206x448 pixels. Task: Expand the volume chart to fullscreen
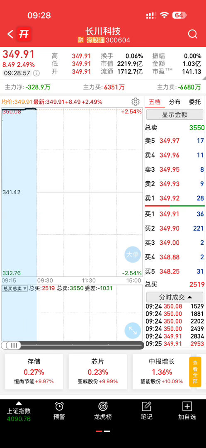click(x=133, y=331)
